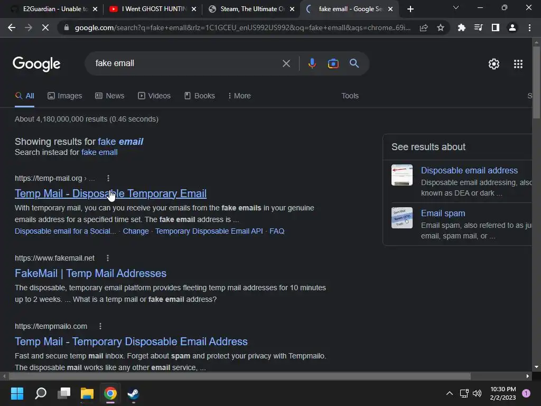Viewport: 541px width, 406px height.
Task: Bookmark this page with the star icon
Action: [x=441, y=27]
